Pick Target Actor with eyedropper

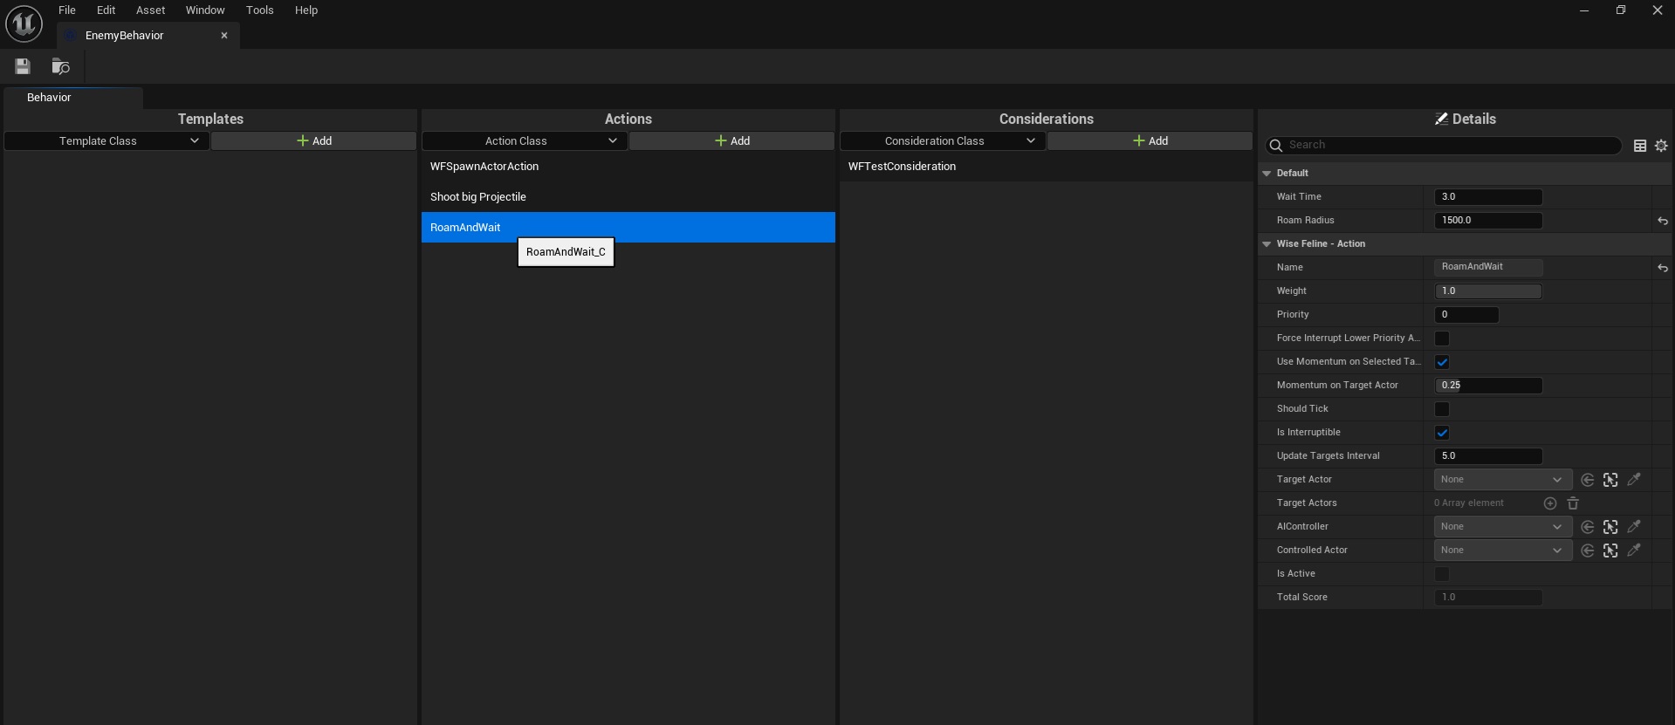pyautogui.click(x=1634, y=479)
